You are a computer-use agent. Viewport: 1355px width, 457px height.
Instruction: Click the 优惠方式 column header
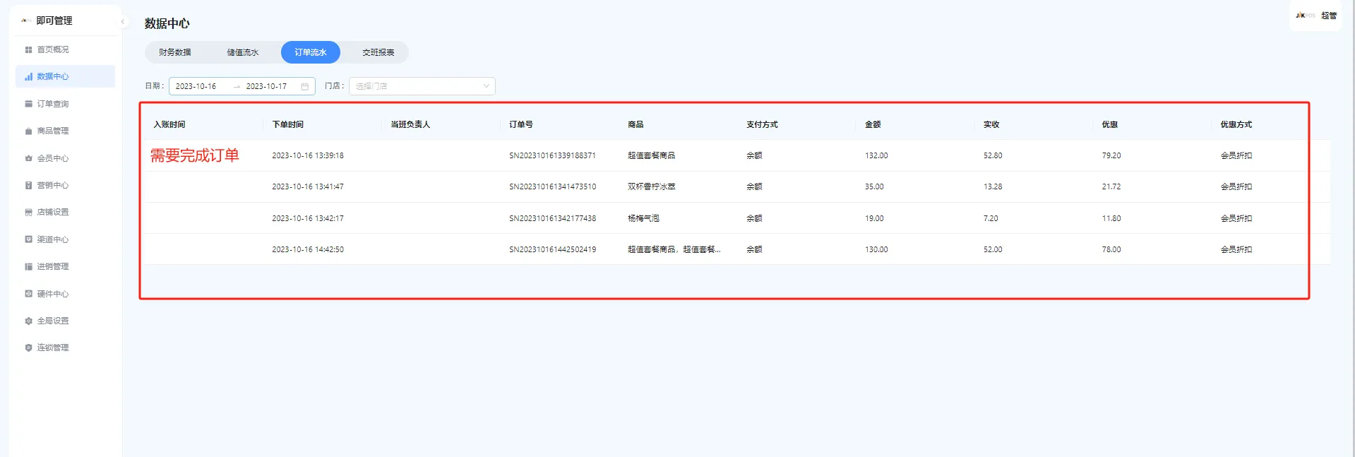click(x=1236, y=124)
